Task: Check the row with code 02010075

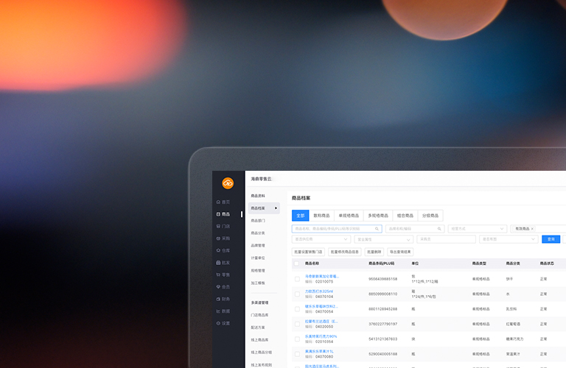Action: point(297,279)
